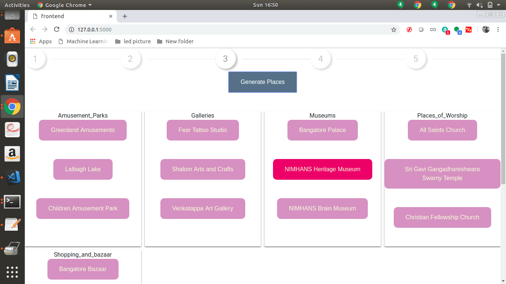Select Bangalore Bazaar
506x284 pixels.
[83, 269]
